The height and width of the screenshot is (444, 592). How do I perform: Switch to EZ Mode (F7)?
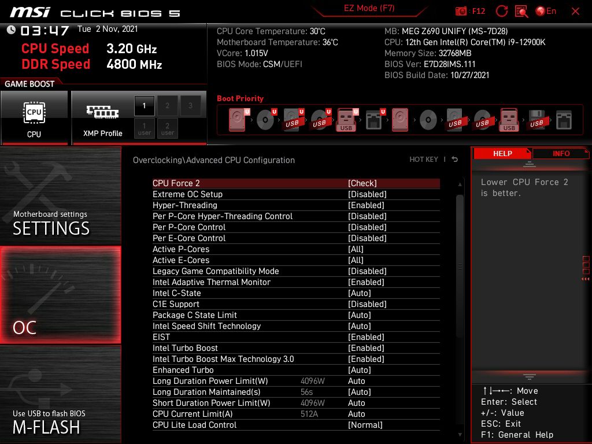[369, 9]
